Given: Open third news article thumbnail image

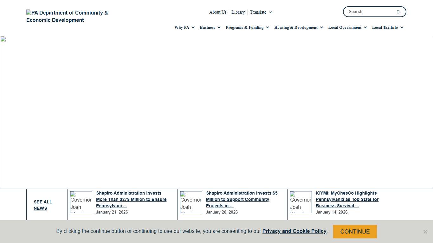Looking at the screenshot, I should tap(301, 202).
